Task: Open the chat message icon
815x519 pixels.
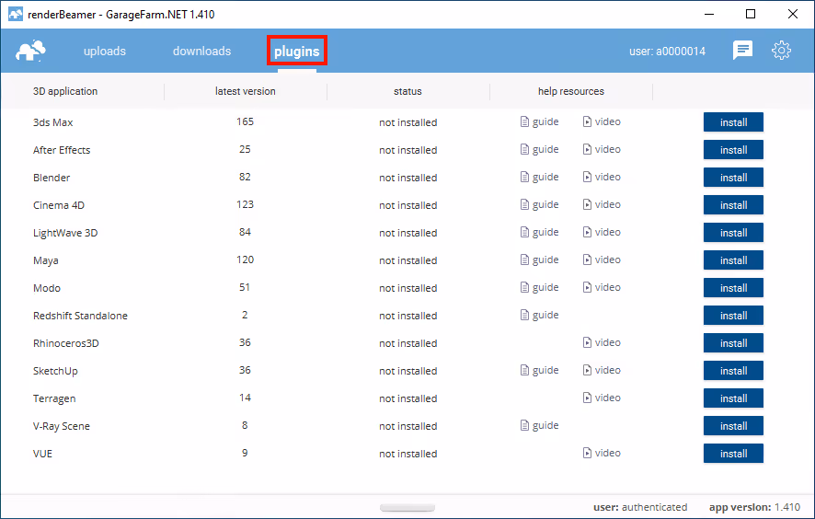Action: 742,51
